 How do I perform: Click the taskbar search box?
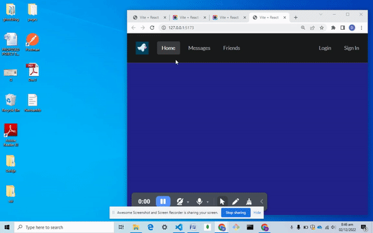point(64,227)
